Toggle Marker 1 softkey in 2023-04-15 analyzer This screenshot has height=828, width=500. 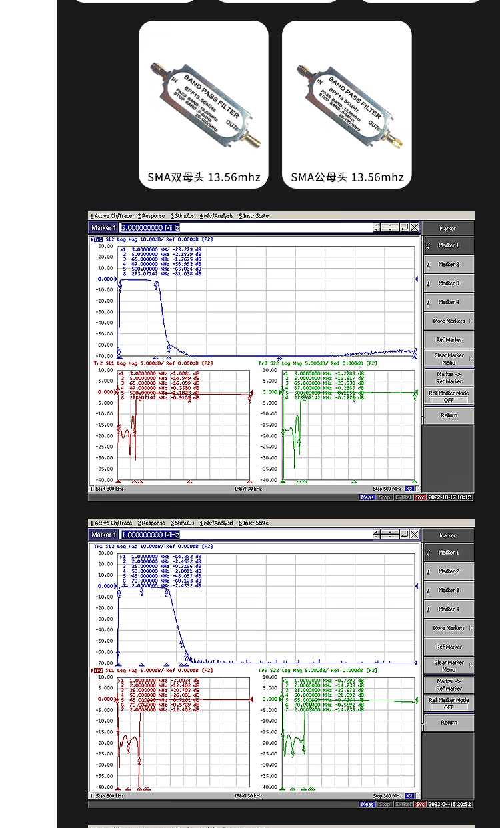449,552
